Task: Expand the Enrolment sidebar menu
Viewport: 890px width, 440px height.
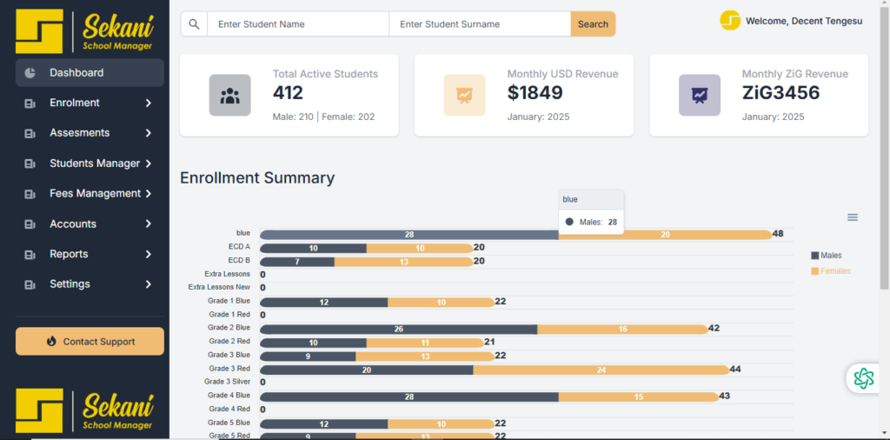Action: coord(89,103)
